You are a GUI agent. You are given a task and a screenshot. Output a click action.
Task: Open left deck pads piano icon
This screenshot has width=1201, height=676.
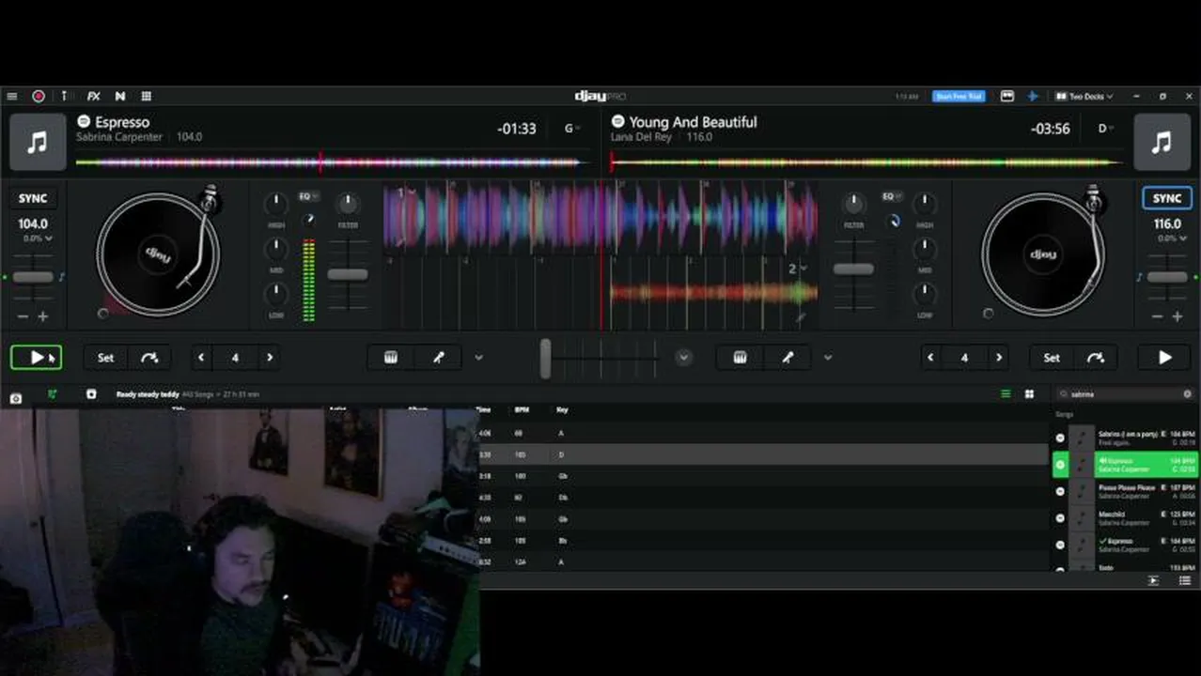[x=391, y=357]
